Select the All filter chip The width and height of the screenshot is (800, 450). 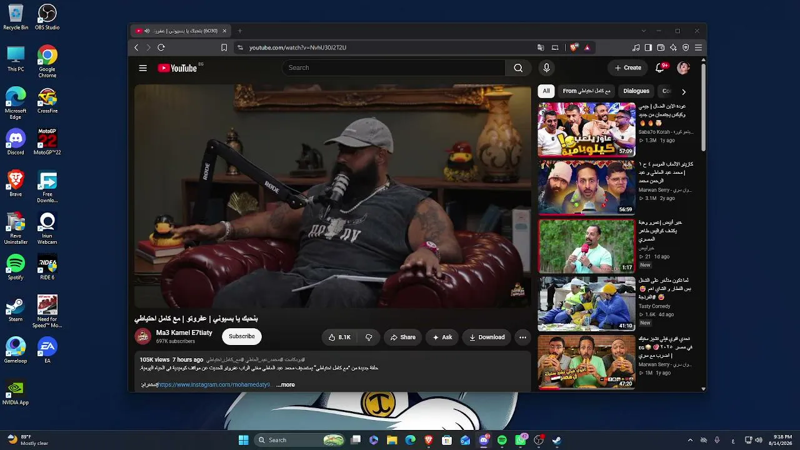tap(546, 91)
